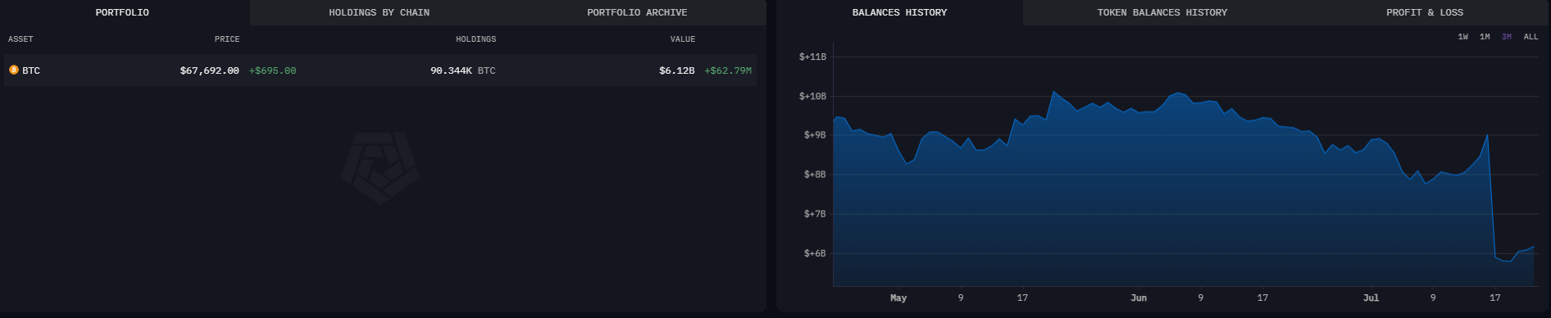This screenshot has height=318, width=1551.
Task: Switch to the Portfolio tab
Action: click(x=122, y=12)
